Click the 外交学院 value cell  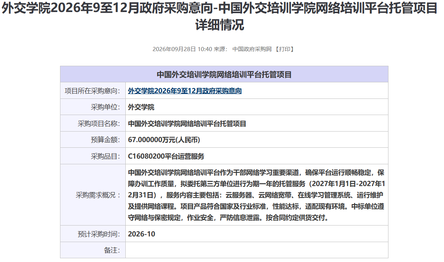click(257, 107)
